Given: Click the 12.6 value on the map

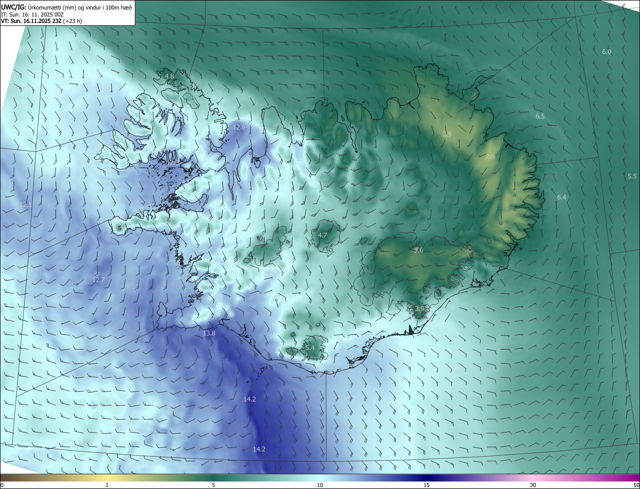Looking at the screenshot, I should (239, 127).
